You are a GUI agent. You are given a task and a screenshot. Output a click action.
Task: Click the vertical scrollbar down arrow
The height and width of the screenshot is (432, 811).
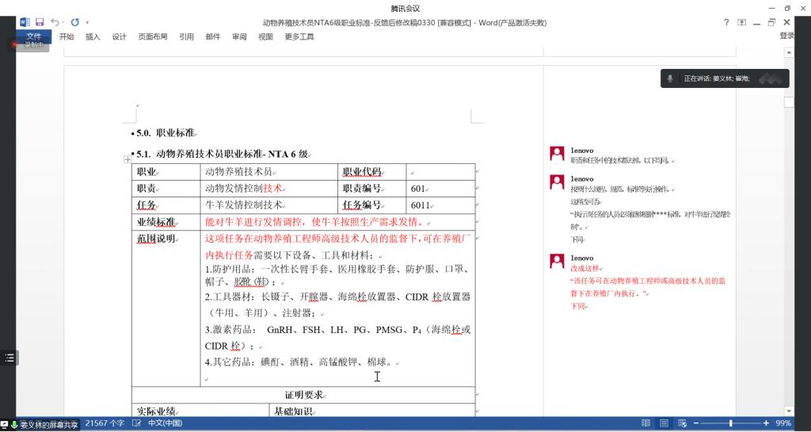pos(789,411)
